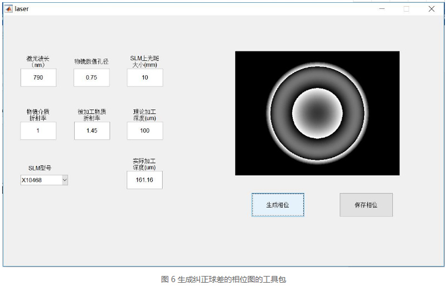Click the material refractive index field showing 1.45
The width and height of the screenshot is (446, 286).
tap(91, 130)
